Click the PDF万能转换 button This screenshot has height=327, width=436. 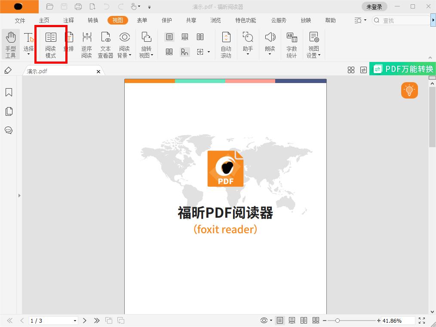(402, 68)
